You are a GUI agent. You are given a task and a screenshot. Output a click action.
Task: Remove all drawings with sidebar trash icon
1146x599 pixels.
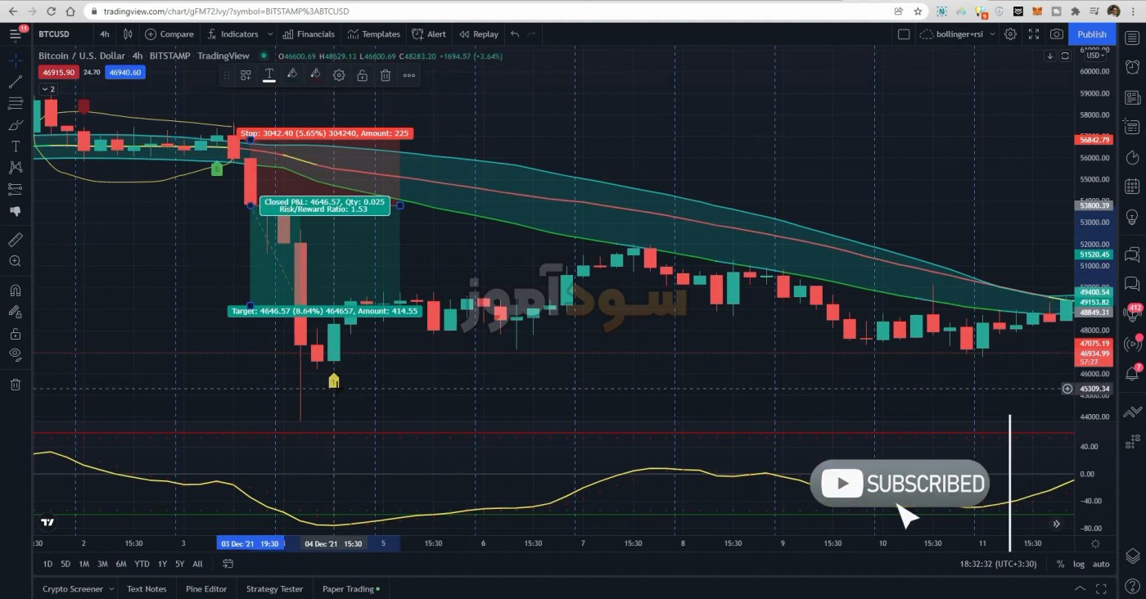[x=15, y=385]
